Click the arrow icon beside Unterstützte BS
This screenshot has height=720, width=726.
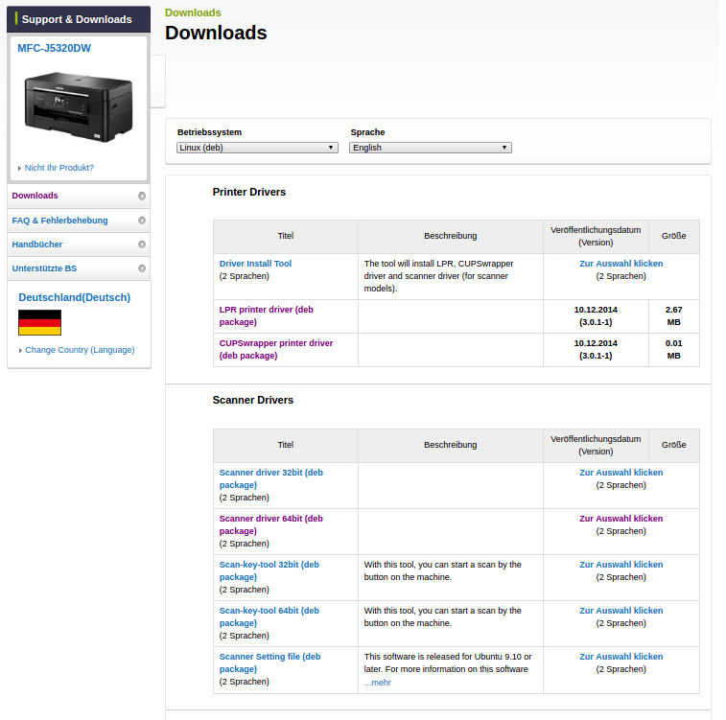pos(142,268)
